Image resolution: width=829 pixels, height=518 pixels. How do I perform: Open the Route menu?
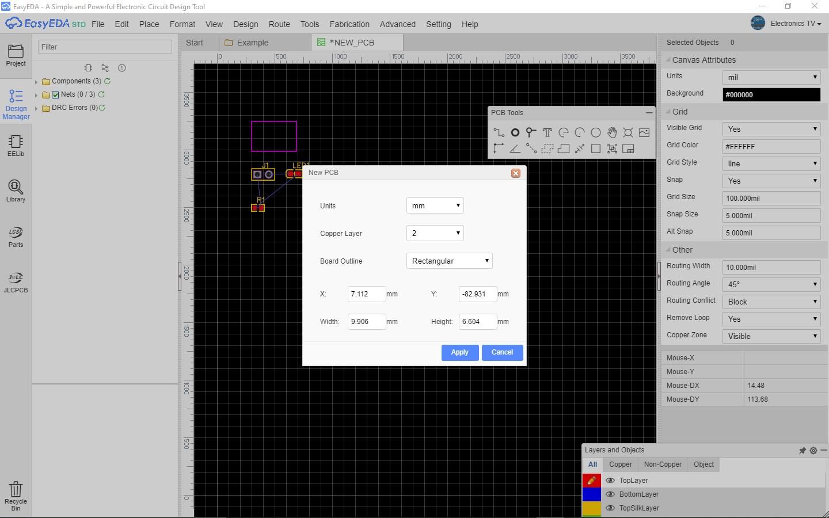click(279, 24)
